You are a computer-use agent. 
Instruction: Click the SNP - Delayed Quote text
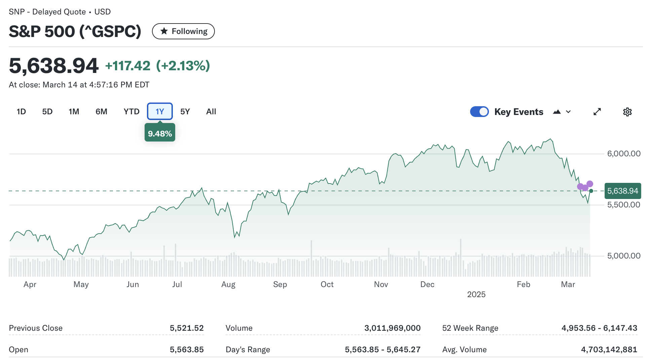[47, 12]
